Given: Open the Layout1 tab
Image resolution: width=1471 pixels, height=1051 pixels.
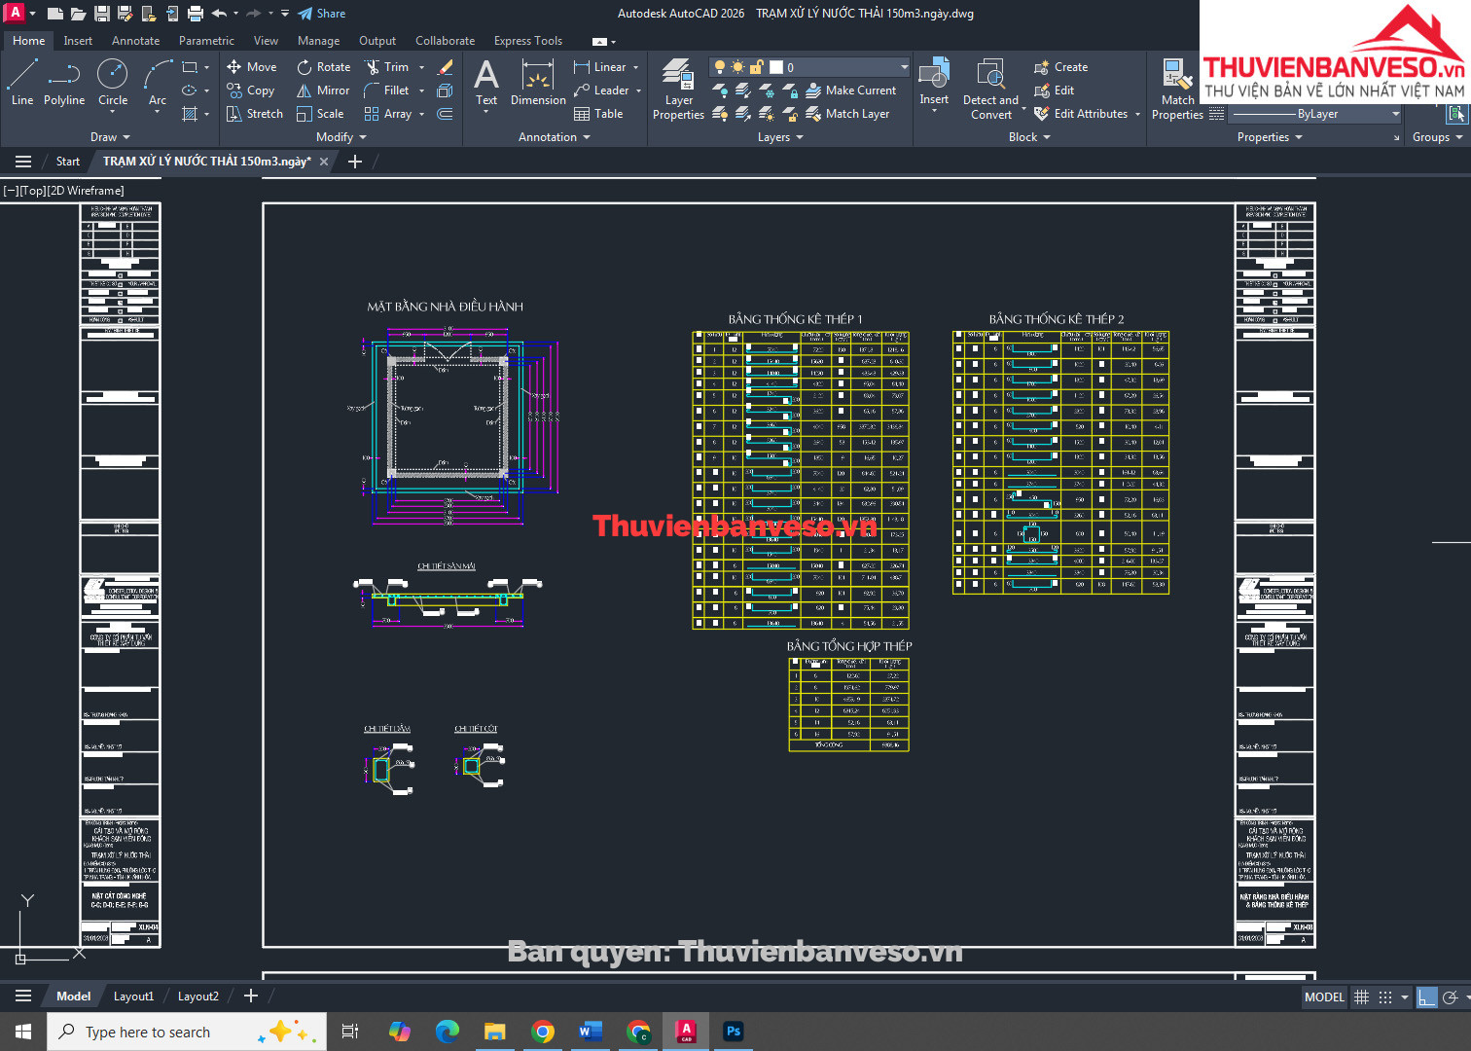Looking at the screenshot, I should (133, 996).
